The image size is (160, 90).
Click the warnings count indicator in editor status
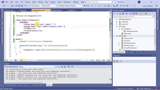pyautogui.click(x=23, y=60)
